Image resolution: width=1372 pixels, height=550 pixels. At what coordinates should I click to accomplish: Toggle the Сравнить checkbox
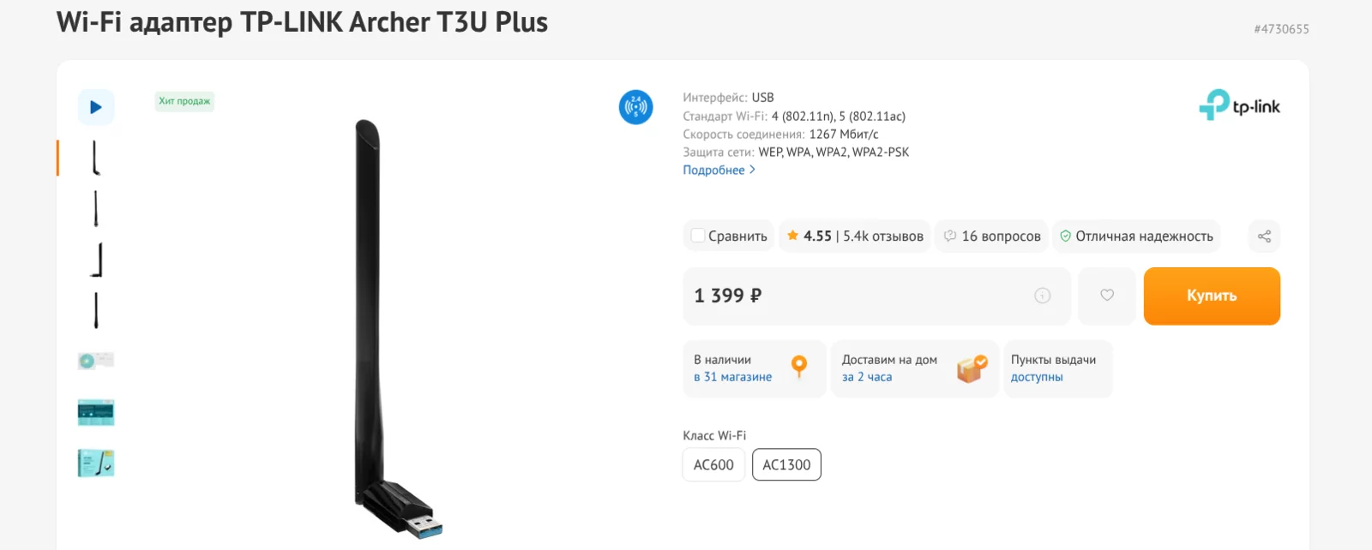click(698, 236)
